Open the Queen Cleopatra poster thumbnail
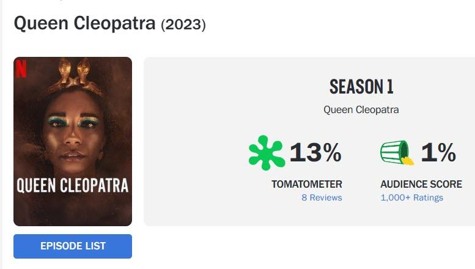 [73, 141]
